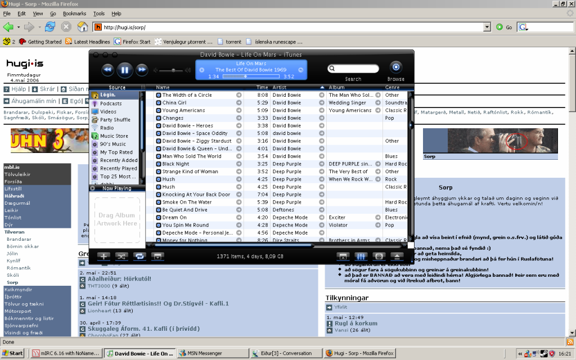Open the Firefox View menu
Viewport: 576px width, 360px height.
click(38, 13)
